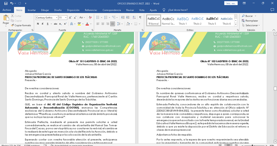
Task: Switch to the Insertar tab
Action: pos(32,10)
